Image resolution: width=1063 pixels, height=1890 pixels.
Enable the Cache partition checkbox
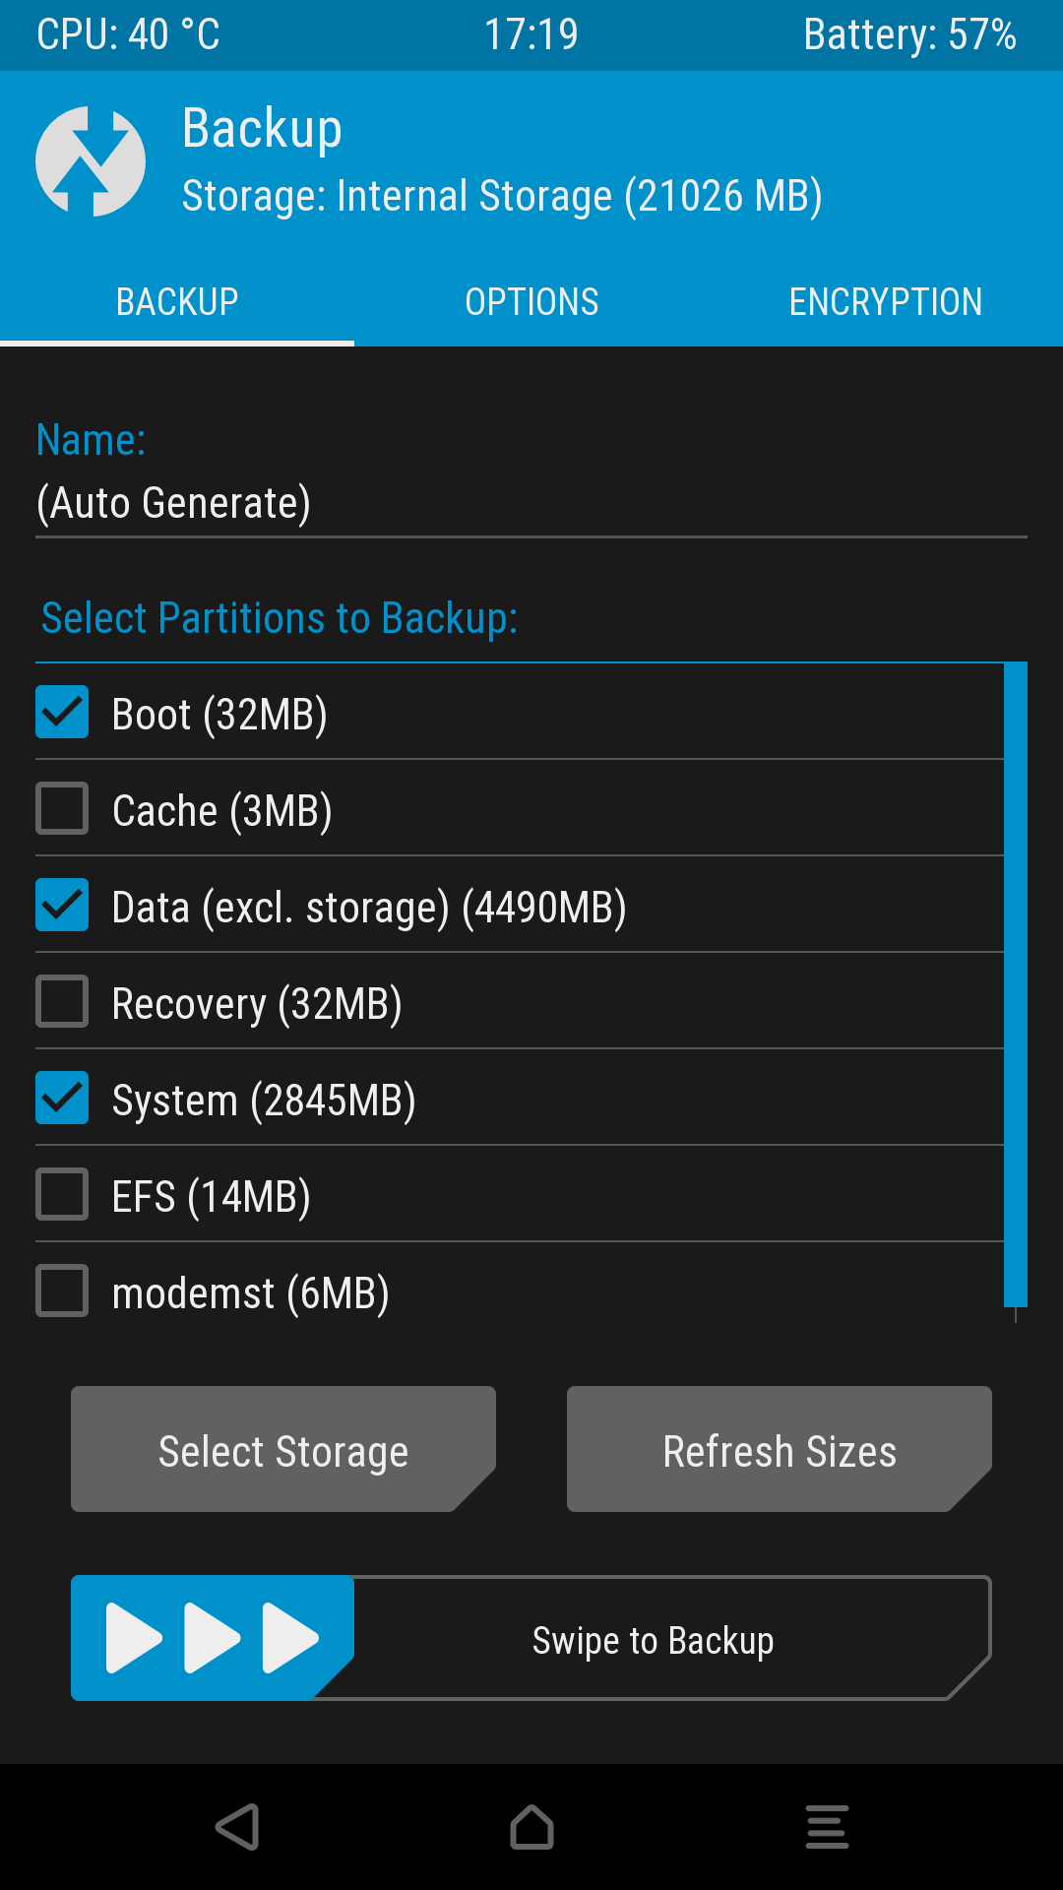click(x=62, y=809)
